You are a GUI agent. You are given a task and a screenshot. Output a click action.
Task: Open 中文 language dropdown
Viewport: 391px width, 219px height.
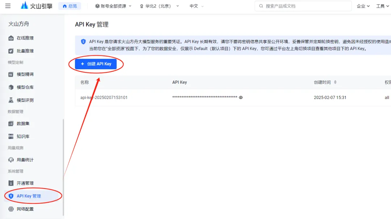tap(197, 6)
